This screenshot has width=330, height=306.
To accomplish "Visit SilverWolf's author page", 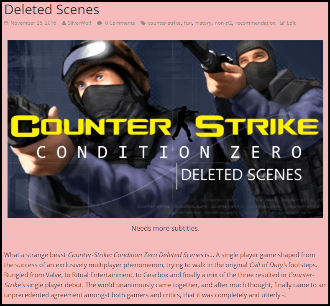I will coord(79,23).
